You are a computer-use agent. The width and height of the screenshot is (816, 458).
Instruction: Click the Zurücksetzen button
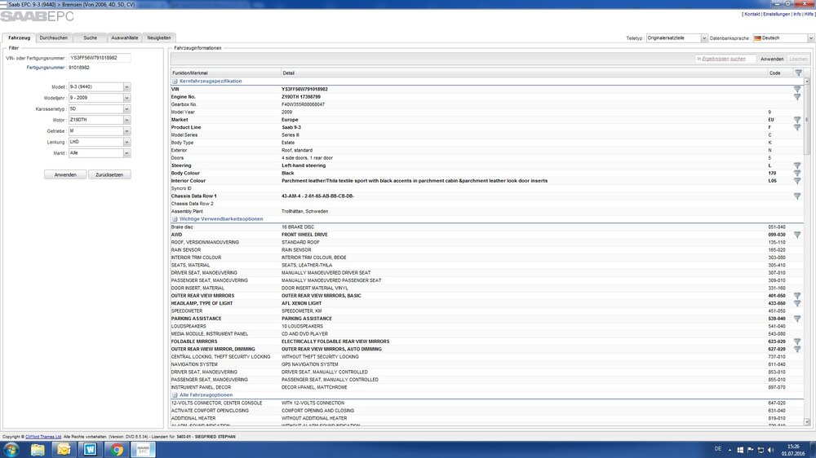coord(109,174)
